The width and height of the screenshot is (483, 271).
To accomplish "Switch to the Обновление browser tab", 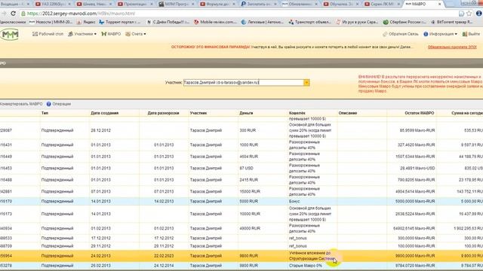I will (299, 4).
